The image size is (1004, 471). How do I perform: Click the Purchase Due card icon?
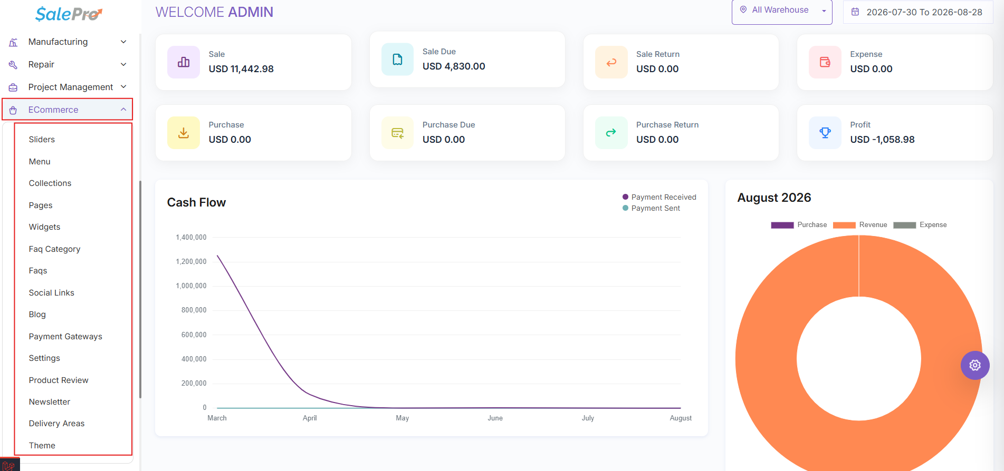(x=397, y=133)
